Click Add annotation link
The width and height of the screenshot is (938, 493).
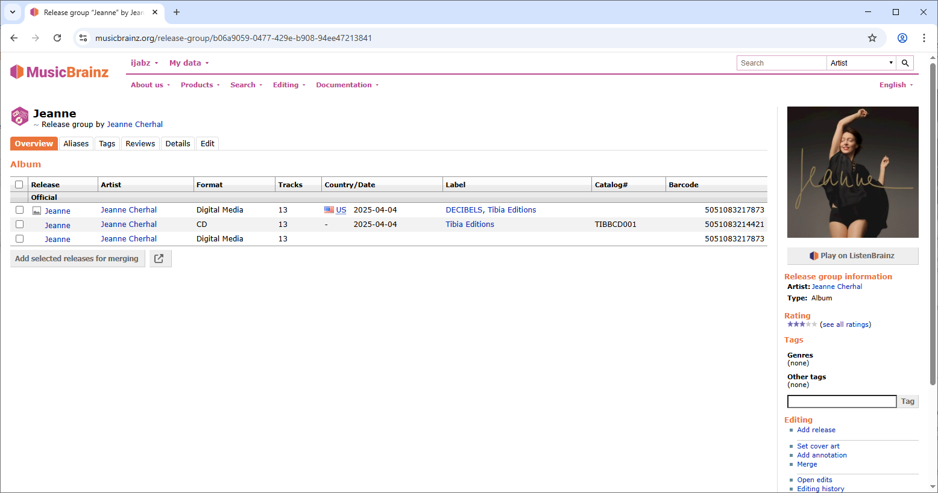(822, 455)
